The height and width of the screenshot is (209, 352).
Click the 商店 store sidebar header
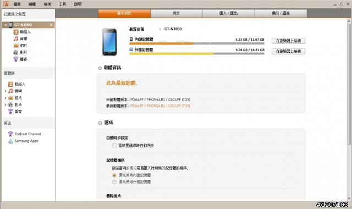(28, 123)
